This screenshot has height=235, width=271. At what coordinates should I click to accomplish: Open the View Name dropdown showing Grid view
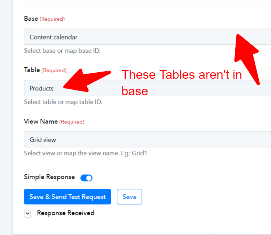click(147, 139)
